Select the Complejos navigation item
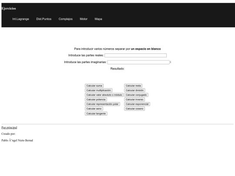 65,19
